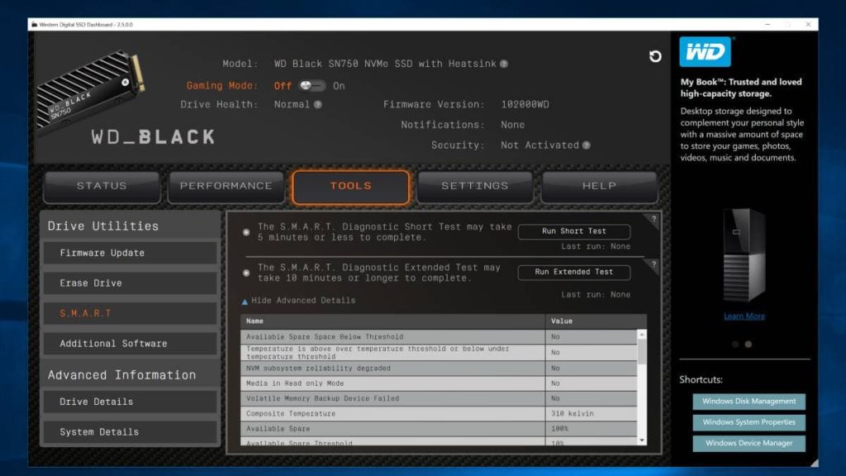Open the Windows Disk Management shortcut
This screenshot has width=846, height=476.
coord(749,402)
